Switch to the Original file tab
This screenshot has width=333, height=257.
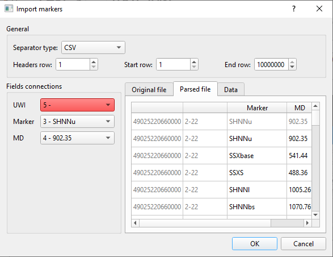tap(149, 90)
